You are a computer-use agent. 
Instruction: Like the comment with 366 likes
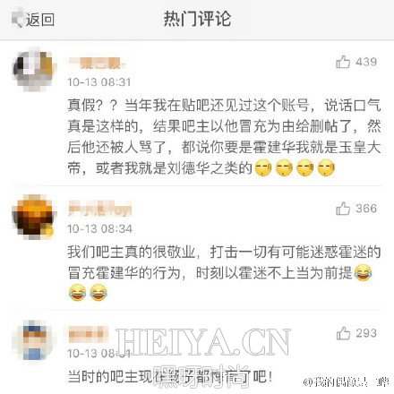click(343, 209)
